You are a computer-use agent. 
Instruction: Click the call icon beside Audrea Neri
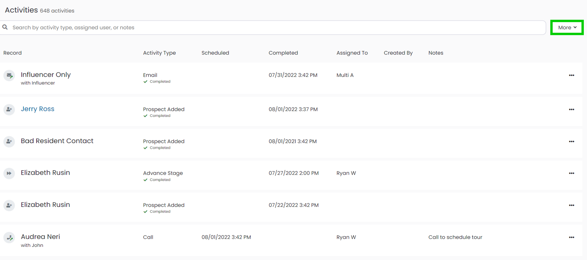pos(9,238)
